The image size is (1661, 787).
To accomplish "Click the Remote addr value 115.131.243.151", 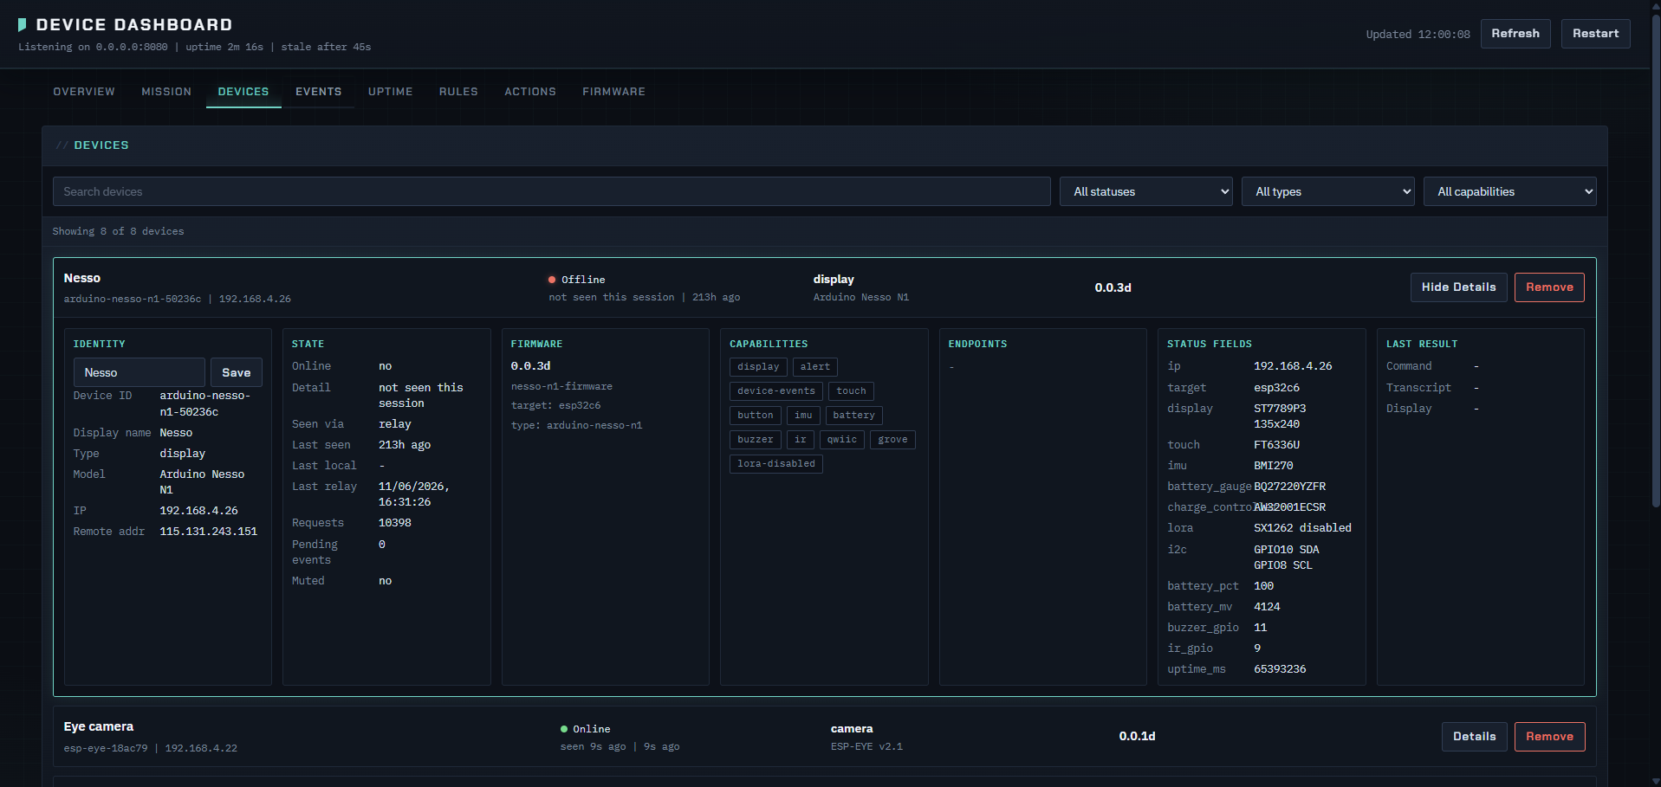I will (208, 532).
